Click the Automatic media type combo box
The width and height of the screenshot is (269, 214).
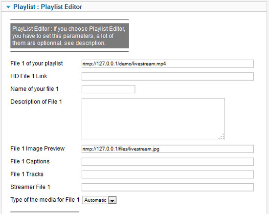point(99,200)
